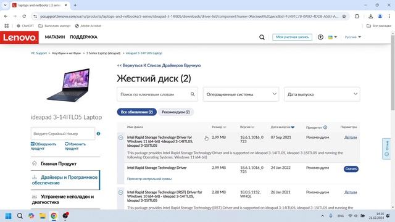Return to the manual driver list link
Image resolution: width=395 pixels, height=222 pixels.
[159, 65]
